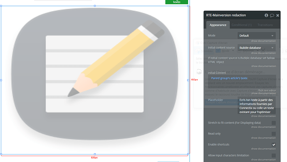
Task: Uncheck Enable shortcuts checkbox
Action: [274, 145]
